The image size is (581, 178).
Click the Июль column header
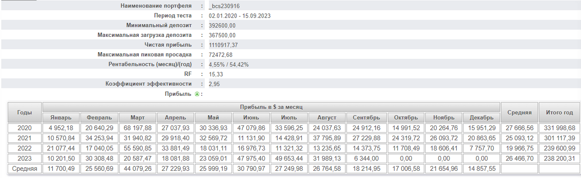pos(289,117)
